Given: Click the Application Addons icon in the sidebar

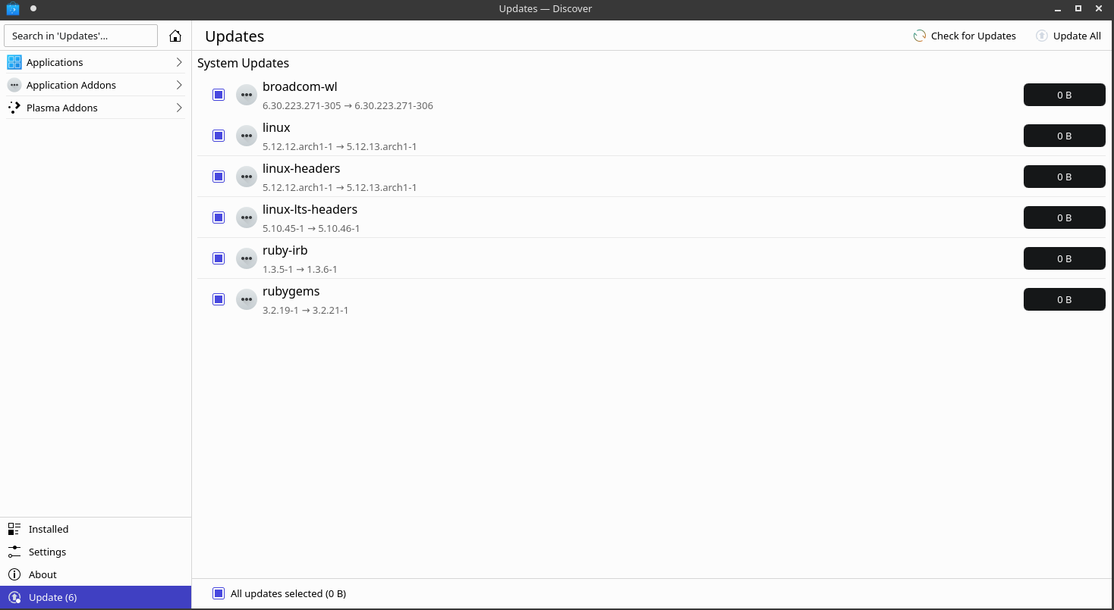Looking at the screenshot, I should 14,85.
